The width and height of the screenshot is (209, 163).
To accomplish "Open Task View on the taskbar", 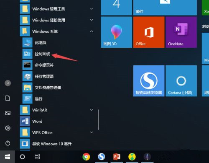I will point(37,157).
